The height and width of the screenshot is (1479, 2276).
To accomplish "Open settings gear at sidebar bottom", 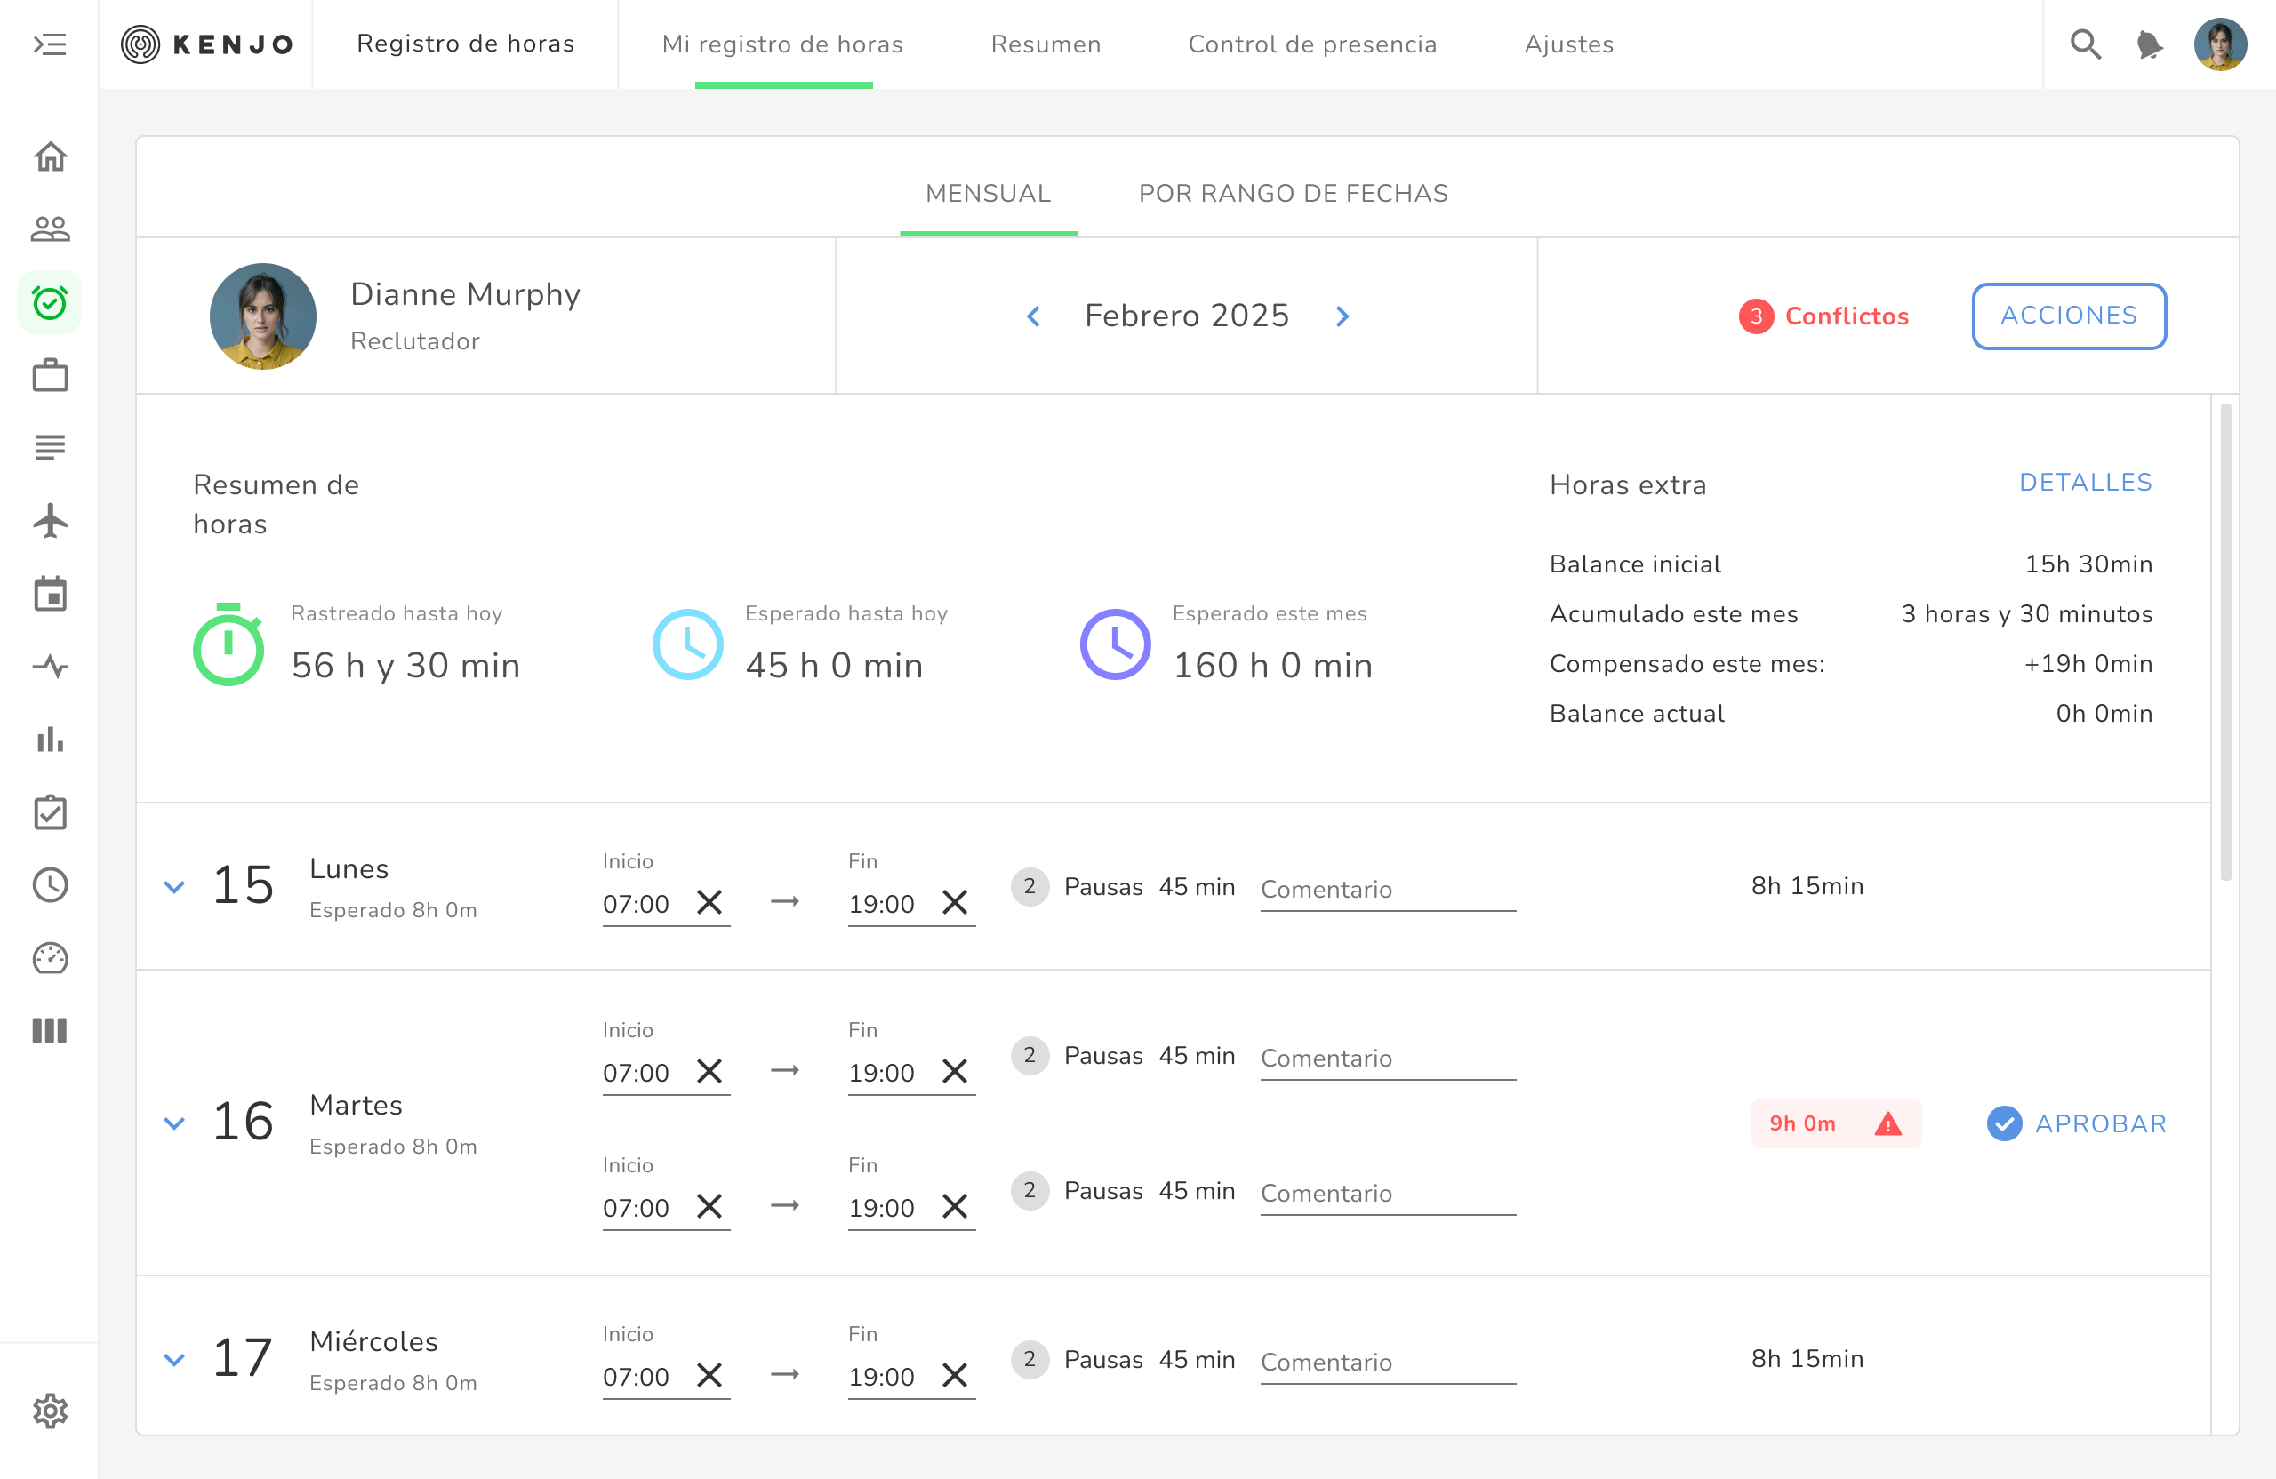I will pos(50,1411).
